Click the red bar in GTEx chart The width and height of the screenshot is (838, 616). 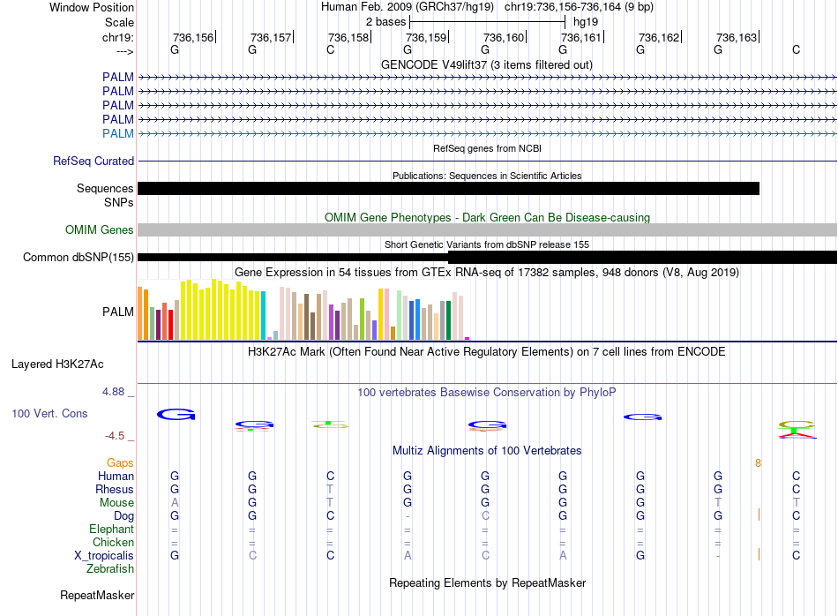(x=170, y=325)
